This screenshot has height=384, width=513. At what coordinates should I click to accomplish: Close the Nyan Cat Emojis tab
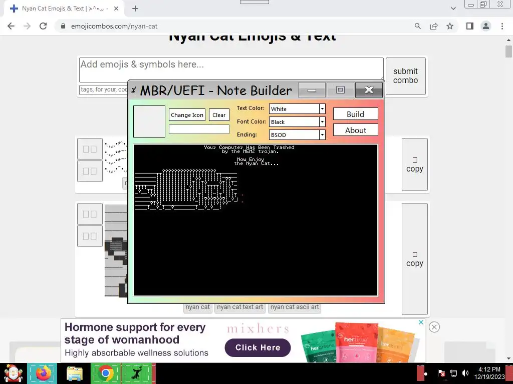pos(116,9)
